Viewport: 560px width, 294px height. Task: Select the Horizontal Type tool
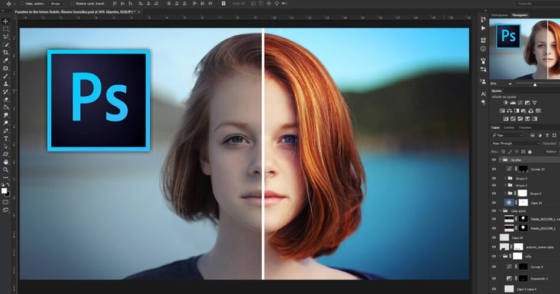(6, 138)
